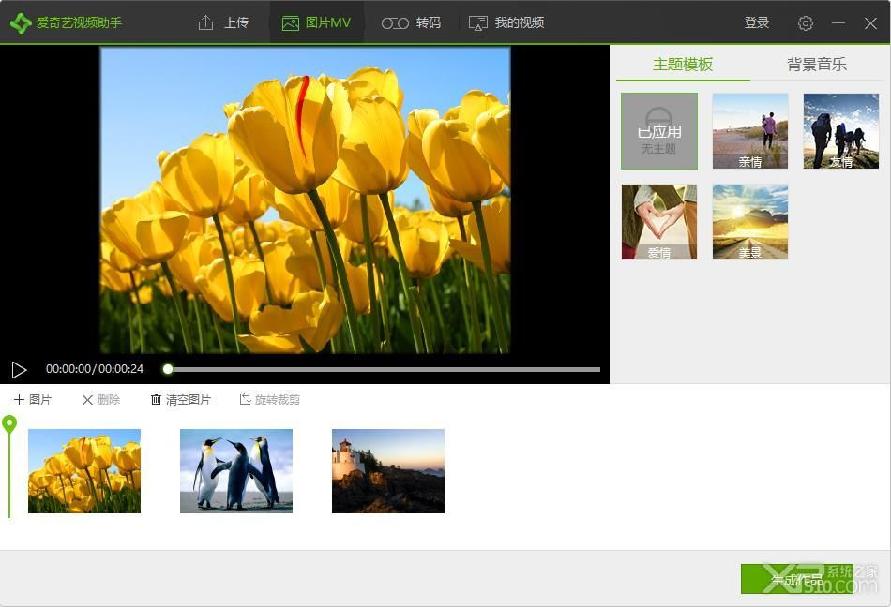
Task: Click the iQiyi video assistant logo
Action: point(66,22)
